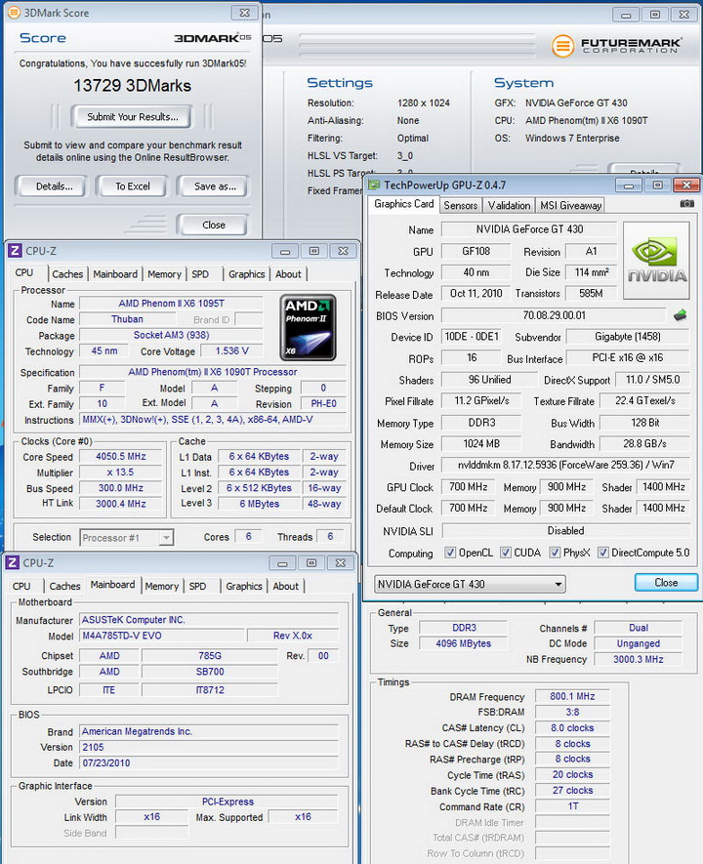Maximize the GPU-Z window
Screen dimensions: 703x864
[658, 185]
